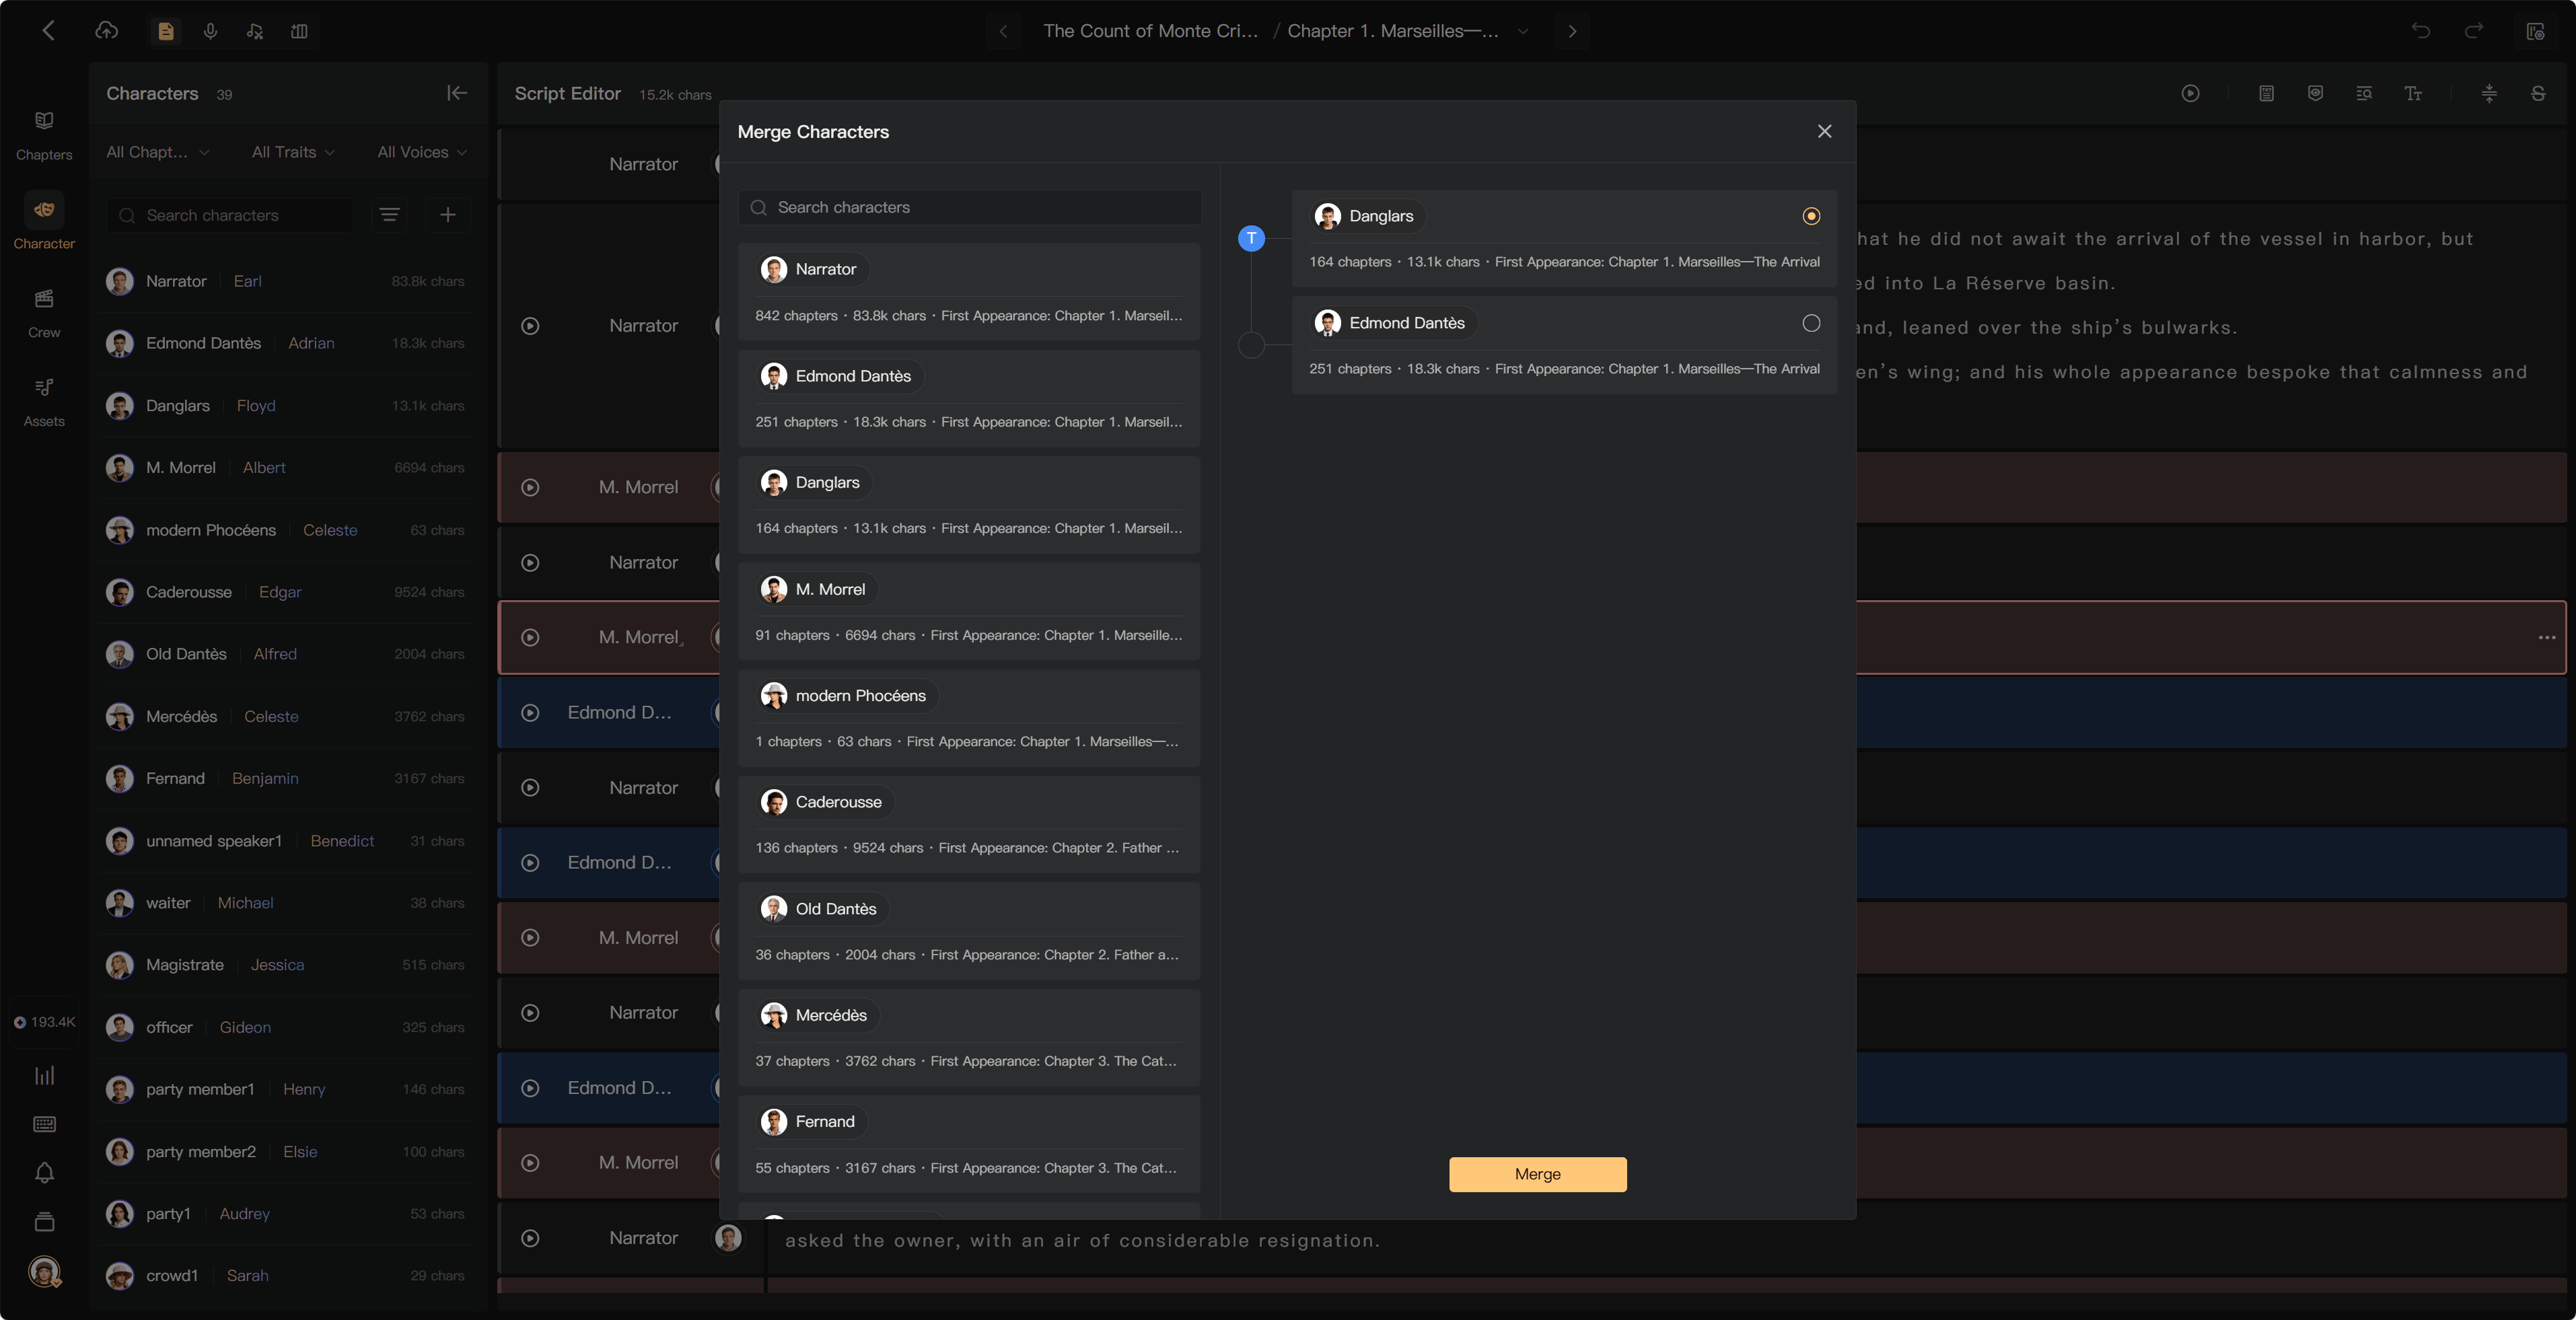2576x1320 pixels.
Task: Add a new character with plus icon
Action: click(448, 215)
